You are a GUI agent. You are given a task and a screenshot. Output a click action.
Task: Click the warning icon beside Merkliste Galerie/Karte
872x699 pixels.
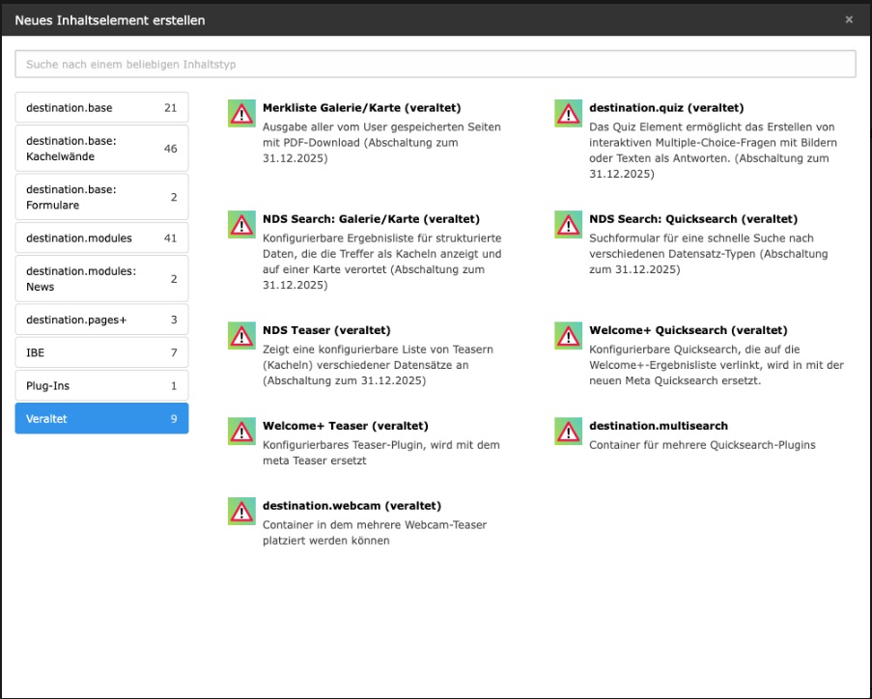[240, 113]
